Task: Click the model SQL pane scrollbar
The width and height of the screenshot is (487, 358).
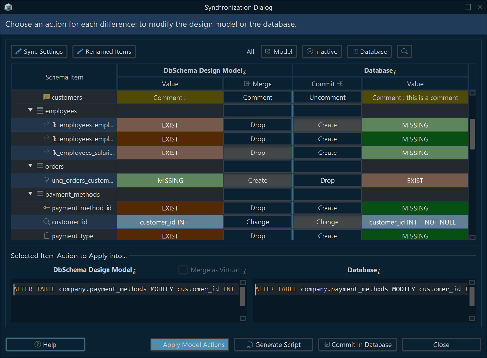Action: (x=243, y=296)
